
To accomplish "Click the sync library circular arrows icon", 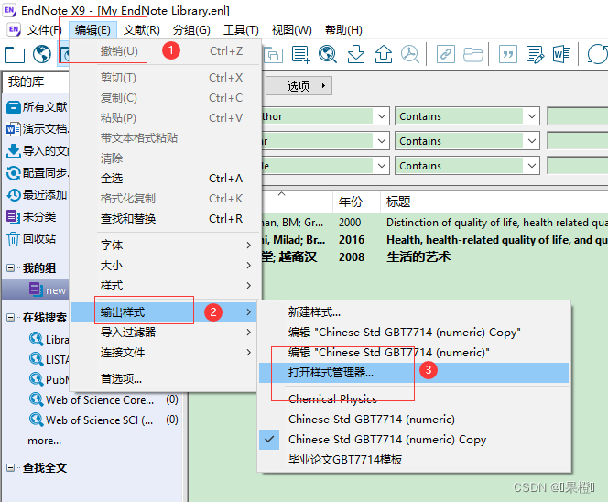I will 597,54.
